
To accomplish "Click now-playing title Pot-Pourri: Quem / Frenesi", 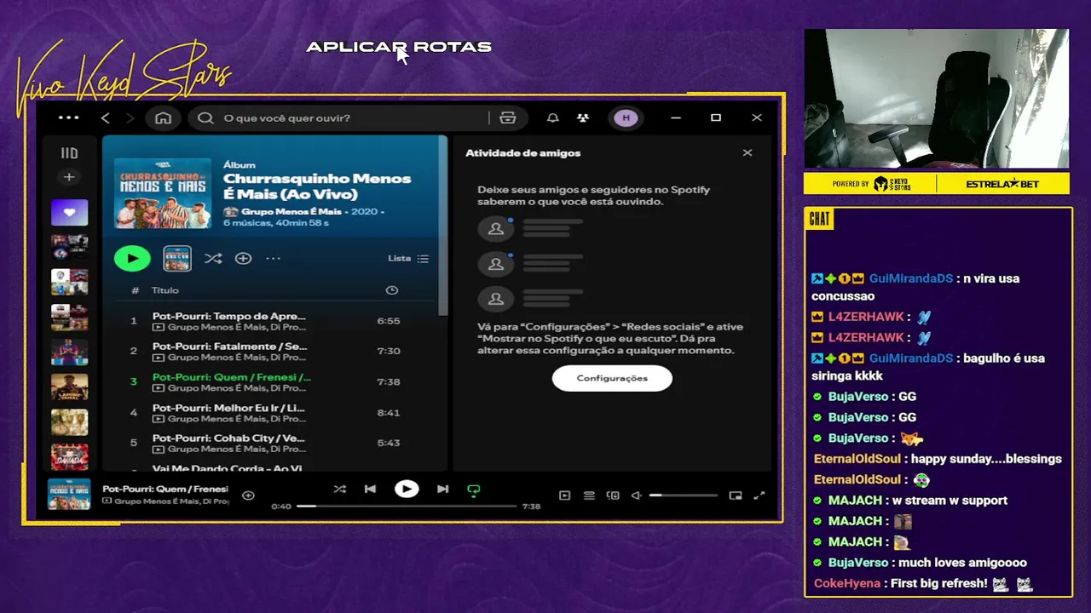I will [x=165, y=489].
